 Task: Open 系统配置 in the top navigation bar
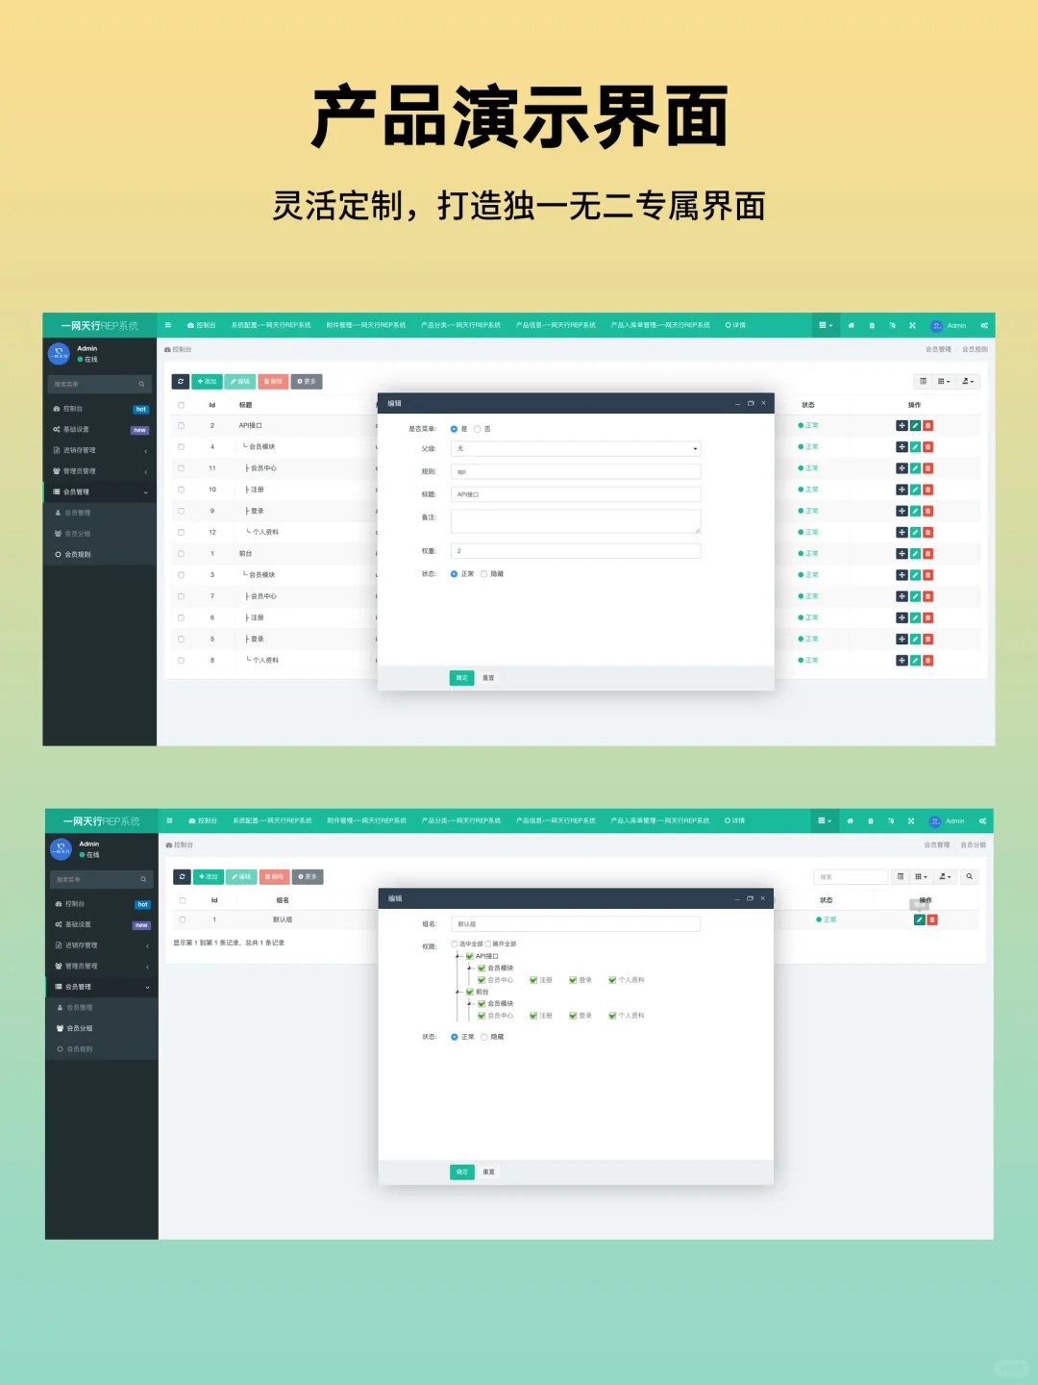pyautogui.click(x=272, y=325)
